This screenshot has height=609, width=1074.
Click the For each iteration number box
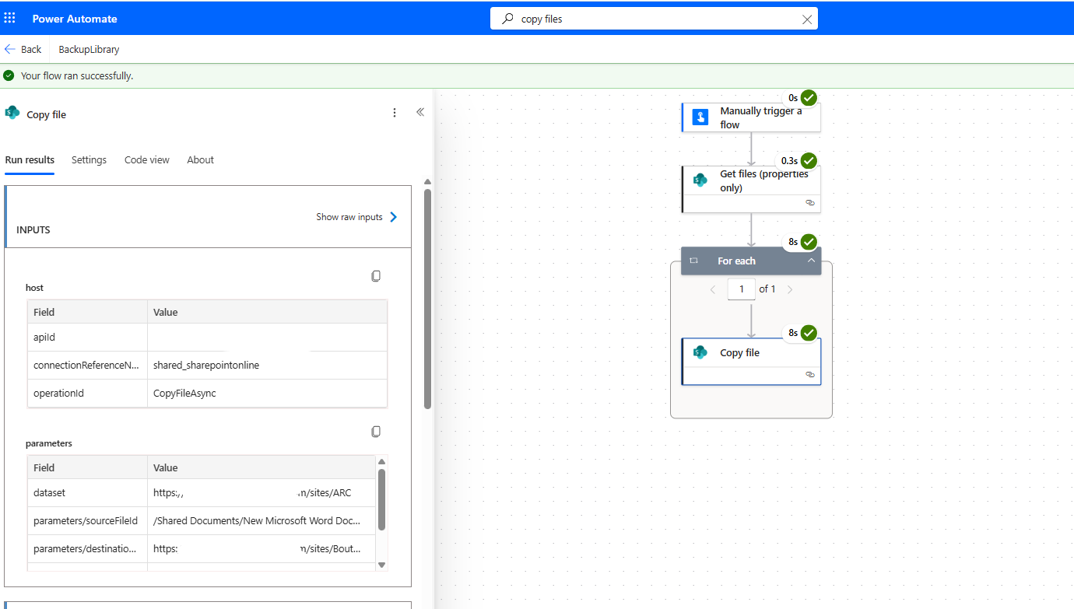pyautogui.click(x=741, y=289)
